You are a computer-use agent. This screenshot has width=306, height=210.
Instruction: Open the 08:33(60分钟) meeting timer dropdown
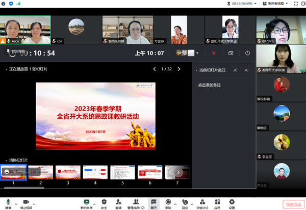242,4
